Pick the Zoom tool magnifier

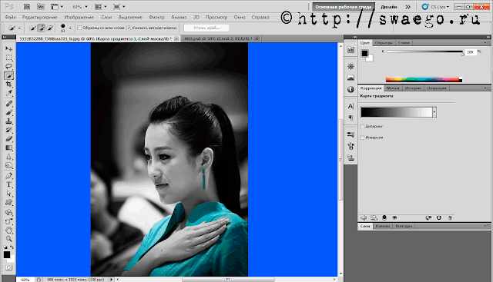[x=8, y=239]
